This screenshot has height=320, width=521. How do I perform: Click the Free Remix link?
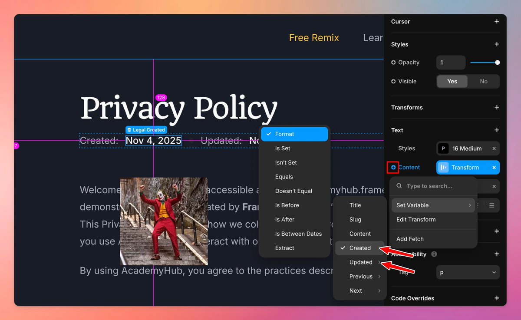pyautogui.click(x=314, y=38)
